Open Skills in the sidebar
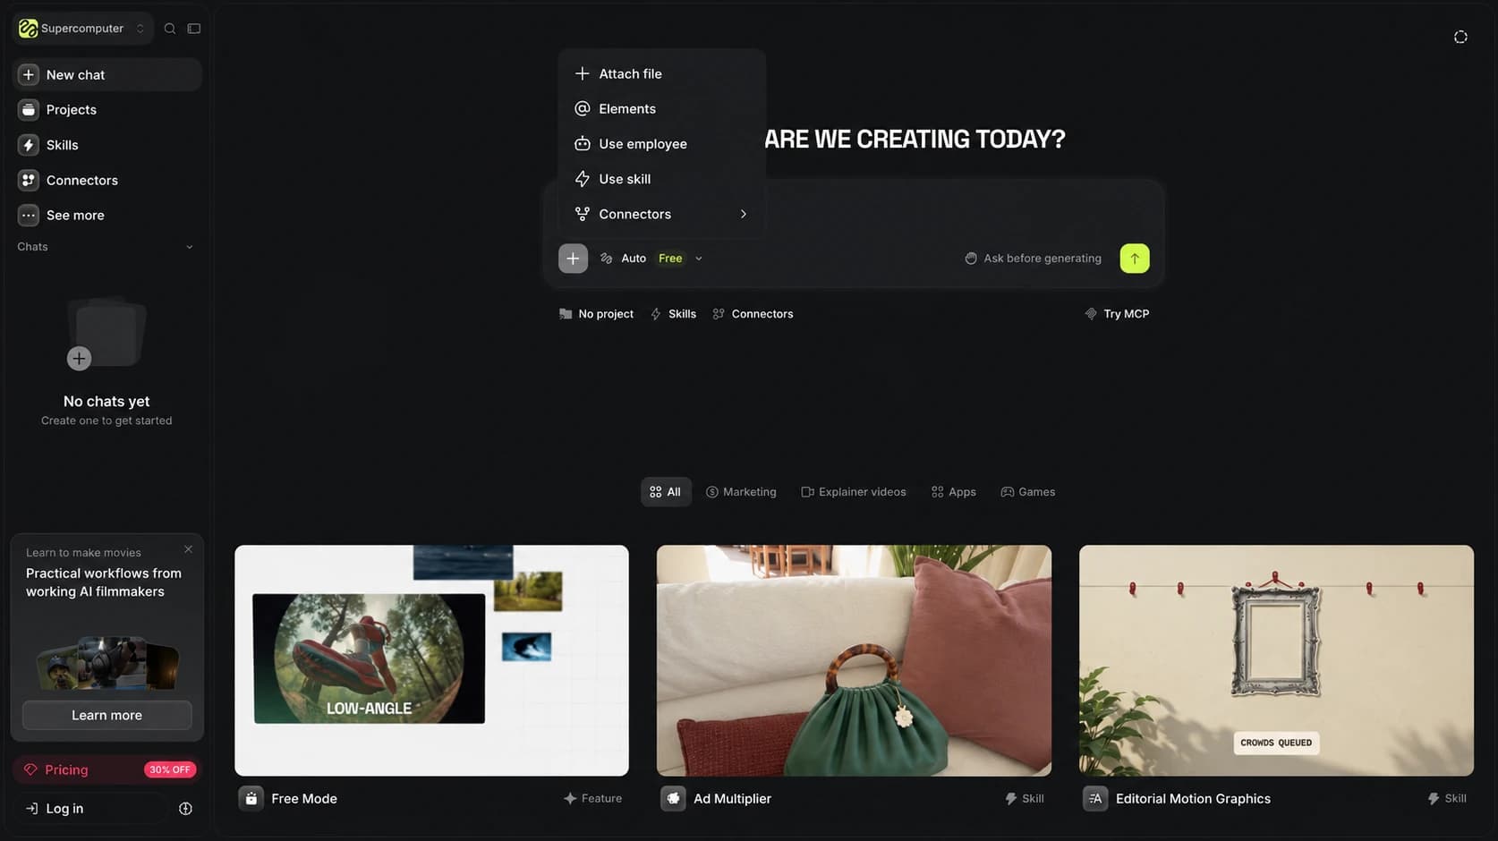This screenshot has height=841, width=1498. click(107, 145)
